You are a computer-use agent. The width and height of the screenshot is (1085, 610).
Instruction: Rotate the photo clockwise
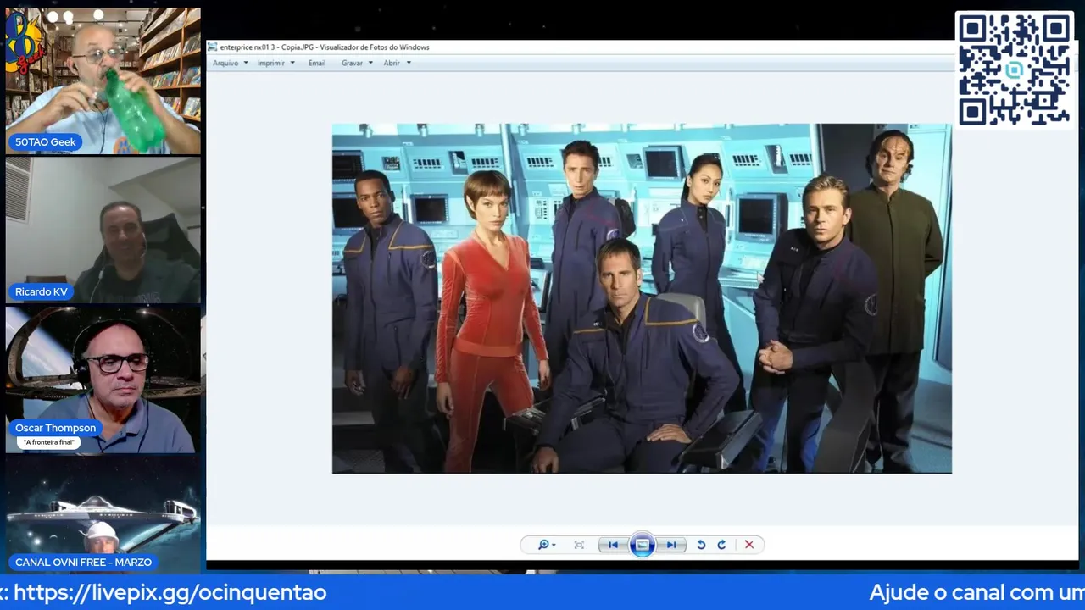point(721,545)
